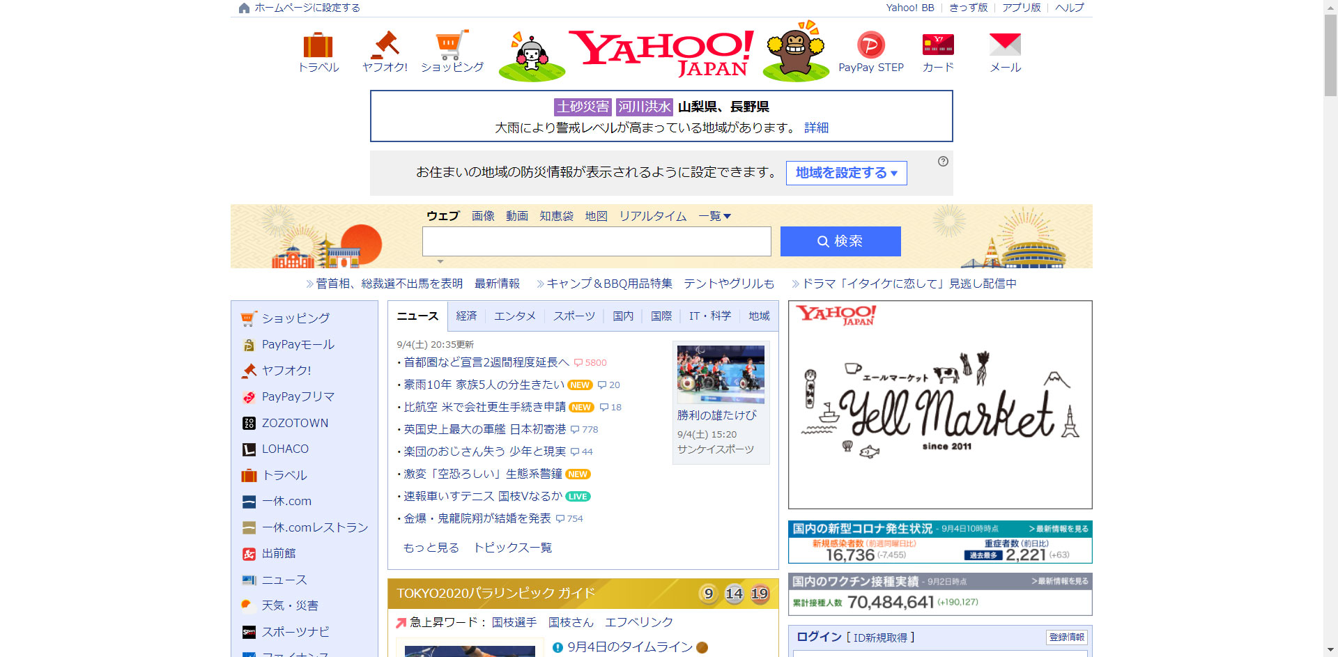This screenshot has height=657, width=1338.
Task: Switch to the エンタメ news tab
Action: [x=515, y=316]
